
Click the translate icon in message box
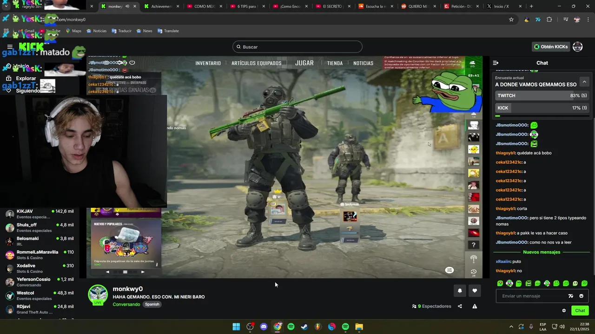[x=571, y=296]
